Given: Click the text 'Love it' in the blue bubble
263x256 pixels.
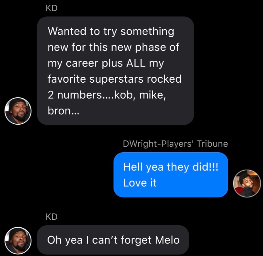Looking at the screenshot, I should [x=140, y=182].
